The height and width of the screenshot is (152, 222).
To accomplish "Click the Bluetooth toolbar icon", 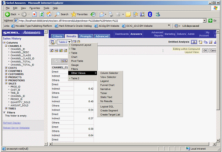I will tap(150, 14).
